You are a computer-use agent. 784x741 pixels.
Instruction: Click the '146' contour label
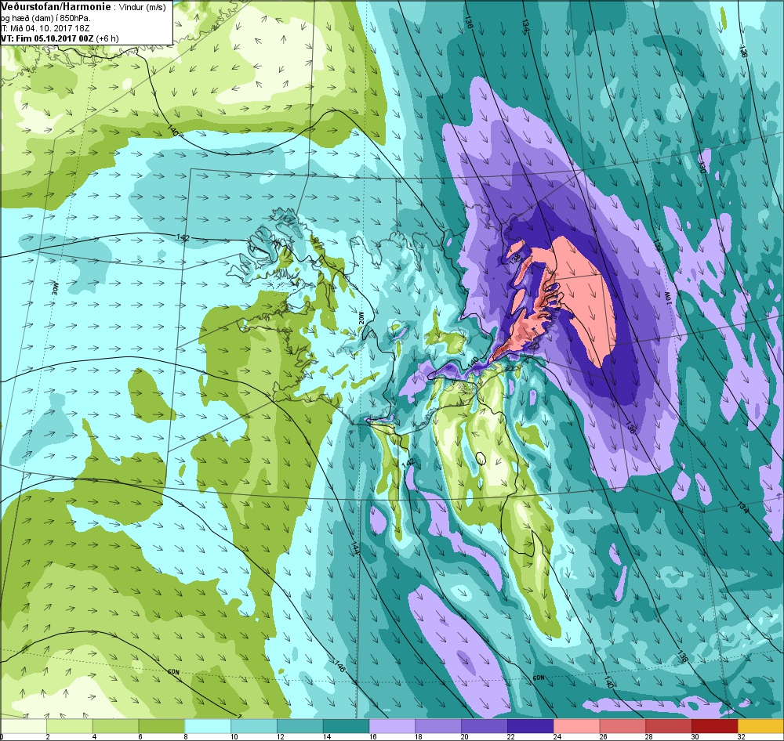(339, 666)
